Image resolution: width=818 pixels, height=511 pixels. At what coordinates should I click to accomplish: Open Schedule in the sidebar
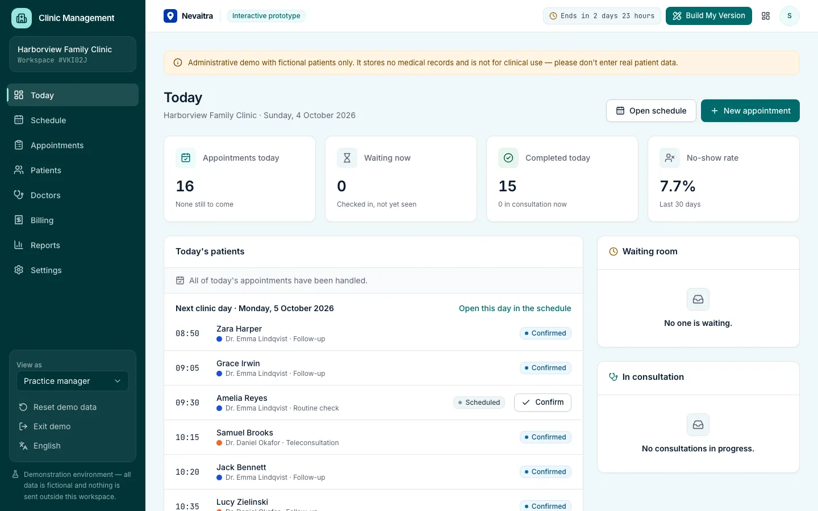[73, 120]
